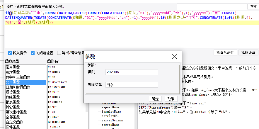Image resolution: width=259 pixels, height=129 pixels.
Task: Choose CHAR in function name list
Action: pyautogui.click(x=52, y=67)
